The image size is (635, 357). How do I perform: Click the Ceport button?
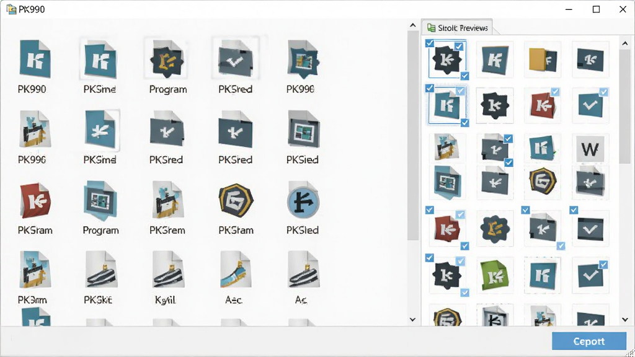point(589,342)
